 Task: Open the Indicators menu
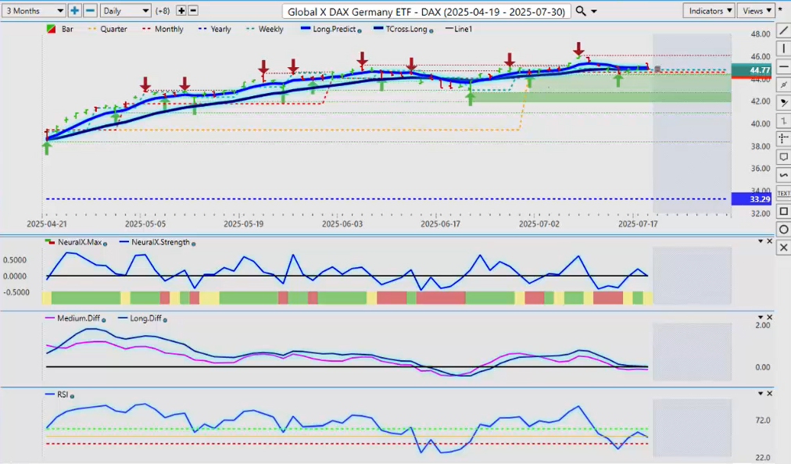coord(708,11)
